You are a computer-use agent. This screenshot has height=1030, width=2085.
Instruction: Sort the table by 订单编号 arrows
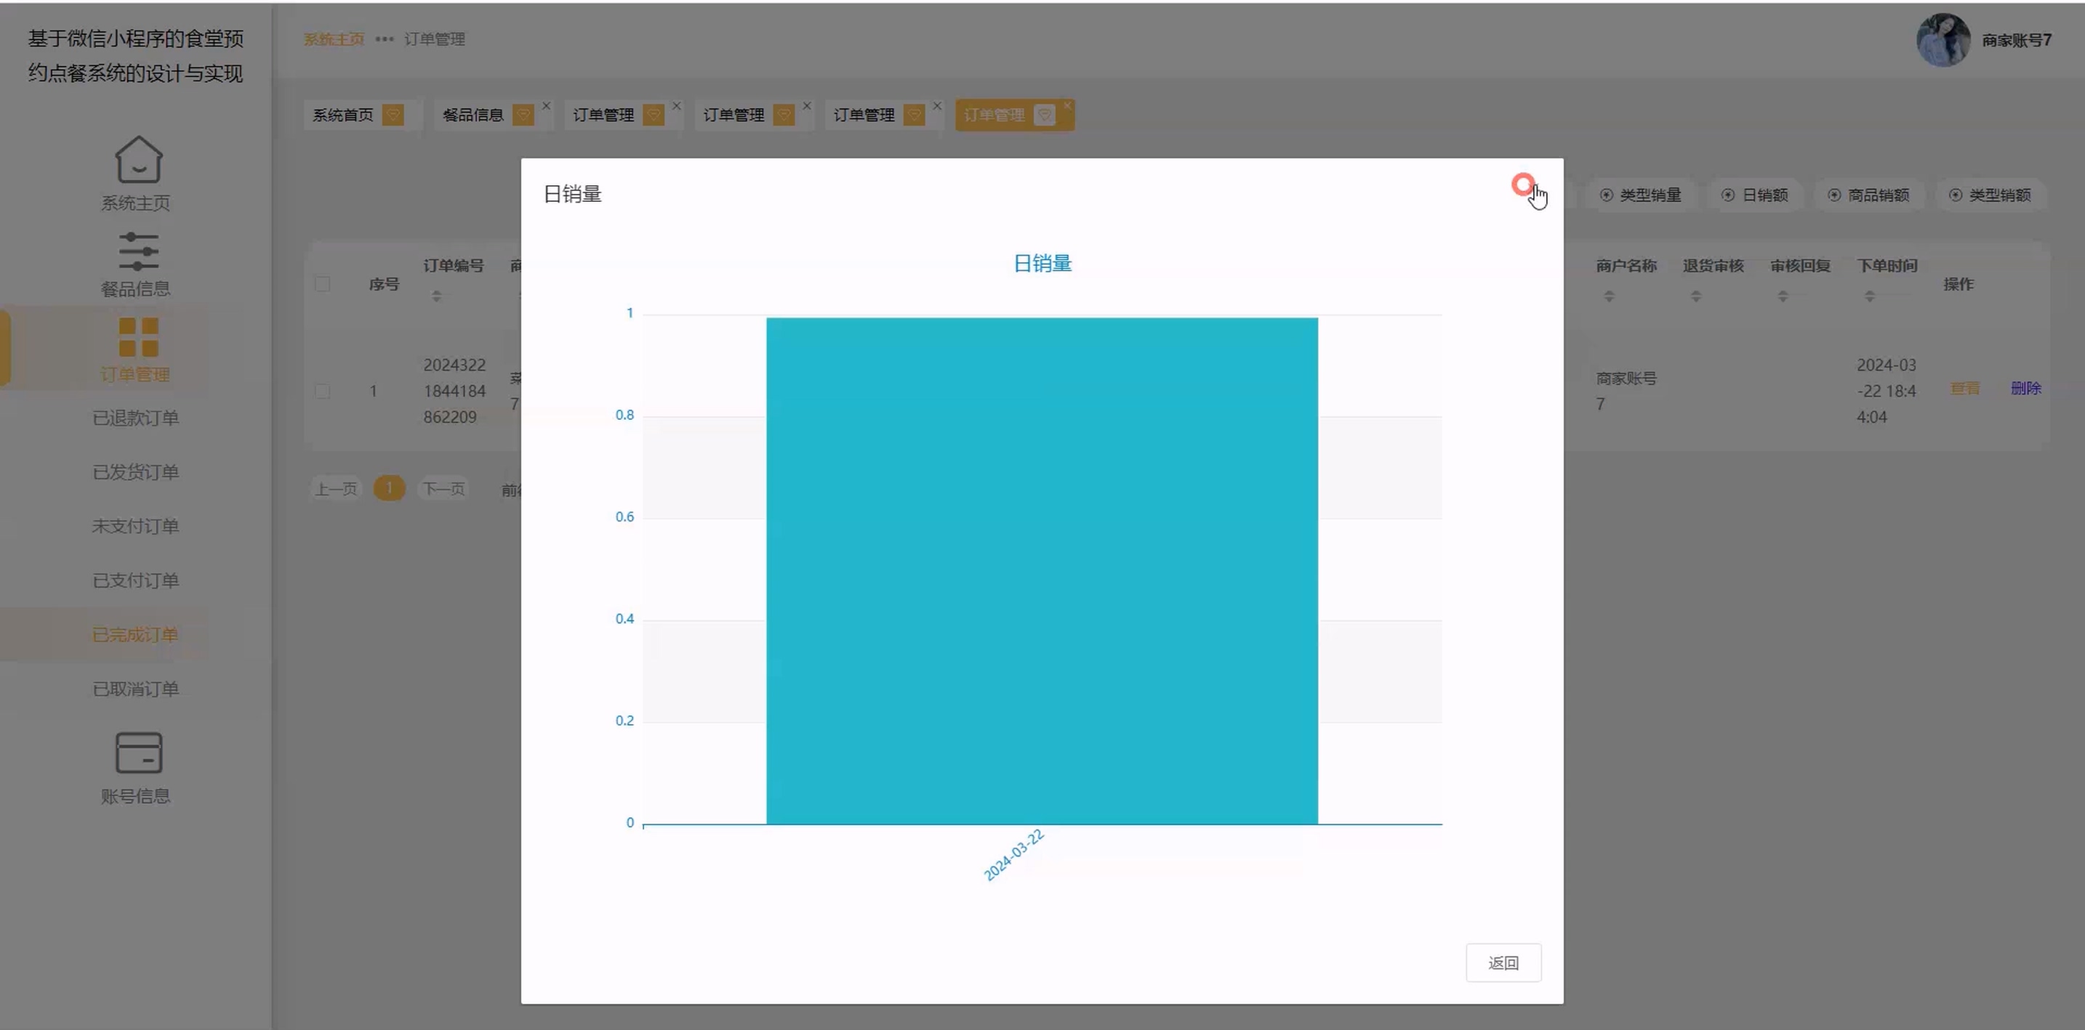(436, 296)
